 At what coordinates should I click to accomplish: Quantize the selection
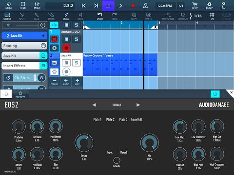click(183, 16)
